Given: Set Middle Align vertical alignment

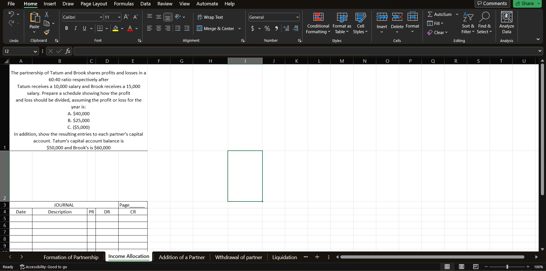Looking at the screenshot, I should [159, 17].
